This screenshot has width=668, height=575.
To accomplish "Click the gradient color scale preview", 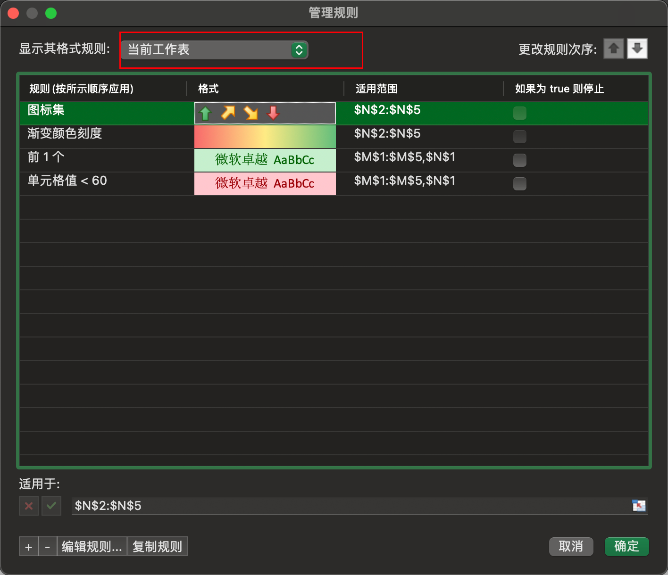I will coord(265,136).
